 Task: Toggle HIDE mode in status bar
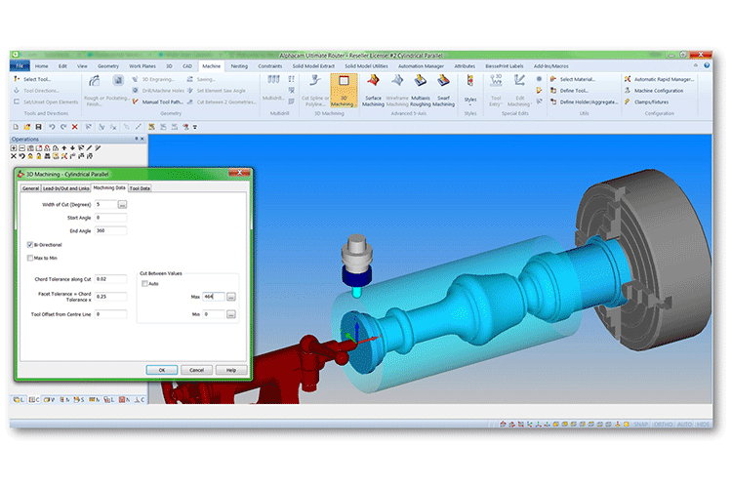tap(703, 424)
